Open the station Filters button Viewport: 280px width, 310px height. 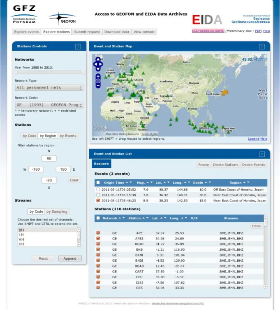click(256, 226)
